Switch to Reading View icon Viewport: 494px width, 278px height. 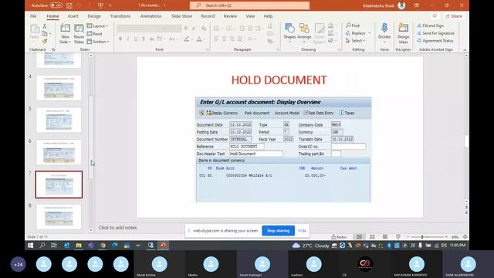(385, 237)
